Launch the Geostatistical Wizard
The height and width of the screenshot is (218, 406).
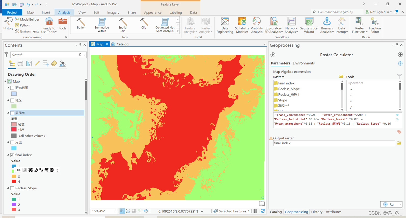(309, 25)
